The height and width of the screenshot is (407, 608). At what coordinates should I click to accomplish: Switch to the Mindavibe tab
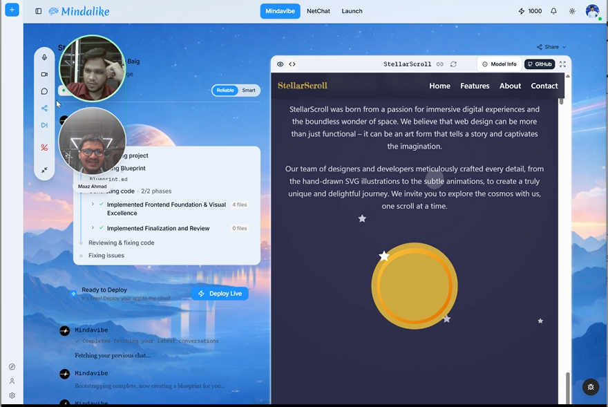click(280, 11)
